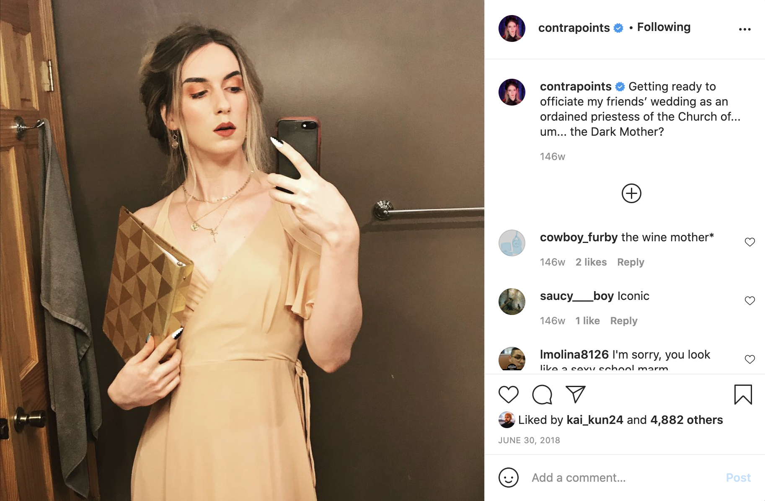Share the post via paper plane icon

click(575, 394)
